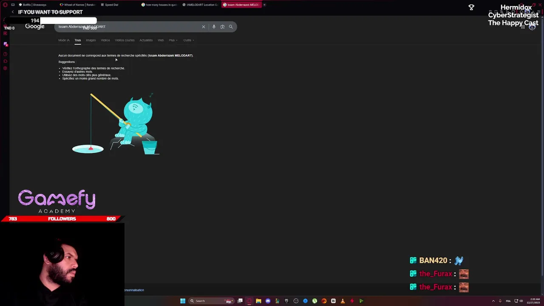
Task: Open the Web results tab
Action: (161, 40)
